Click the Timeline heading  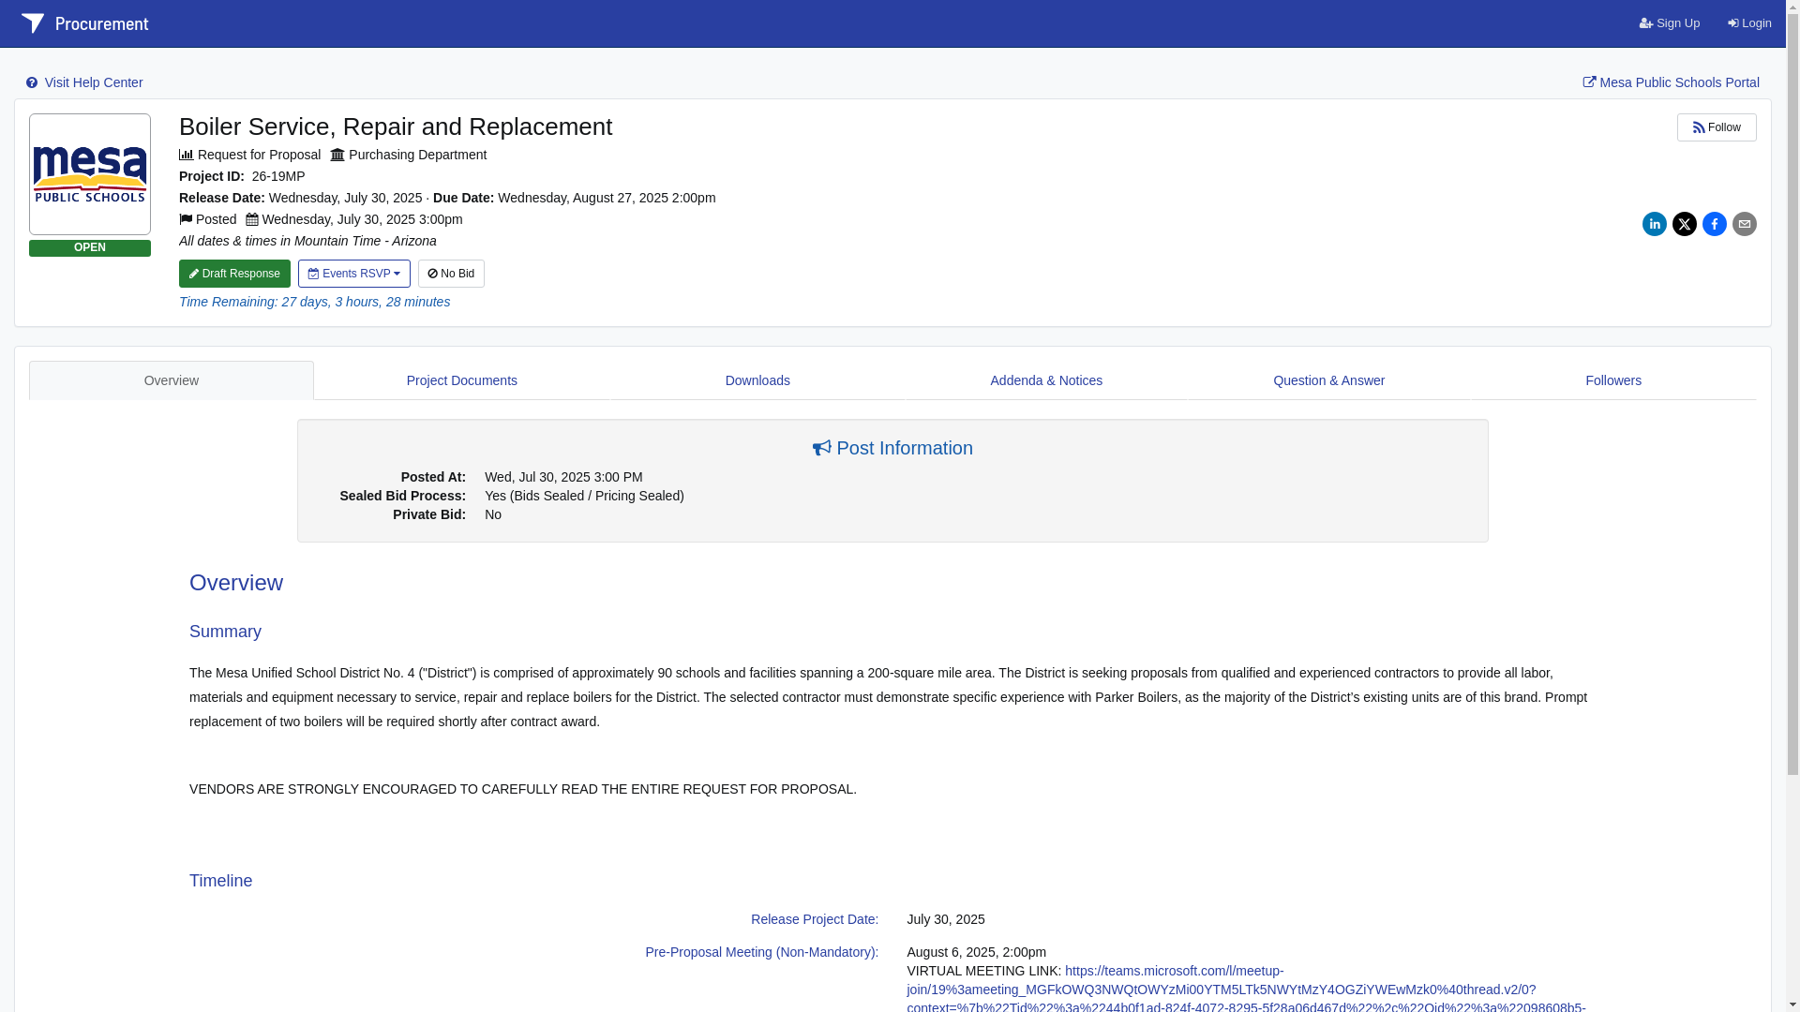221,881
